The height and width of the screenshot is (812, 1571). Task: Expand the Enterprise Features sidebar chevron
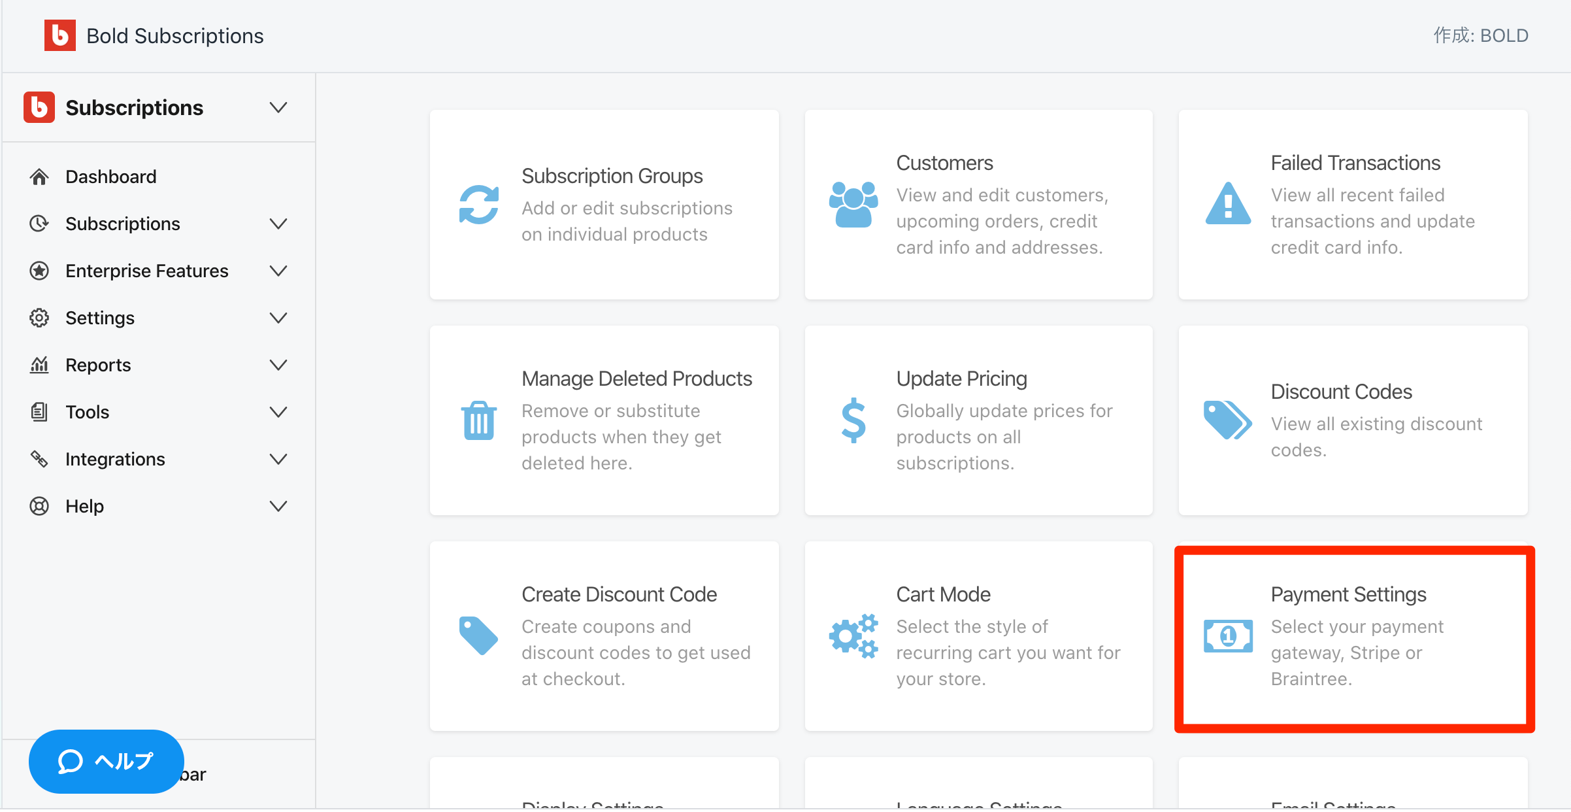click(278, 271)
